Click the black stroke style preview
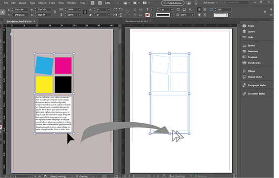 pyautogui.click(x=163, y=15)
